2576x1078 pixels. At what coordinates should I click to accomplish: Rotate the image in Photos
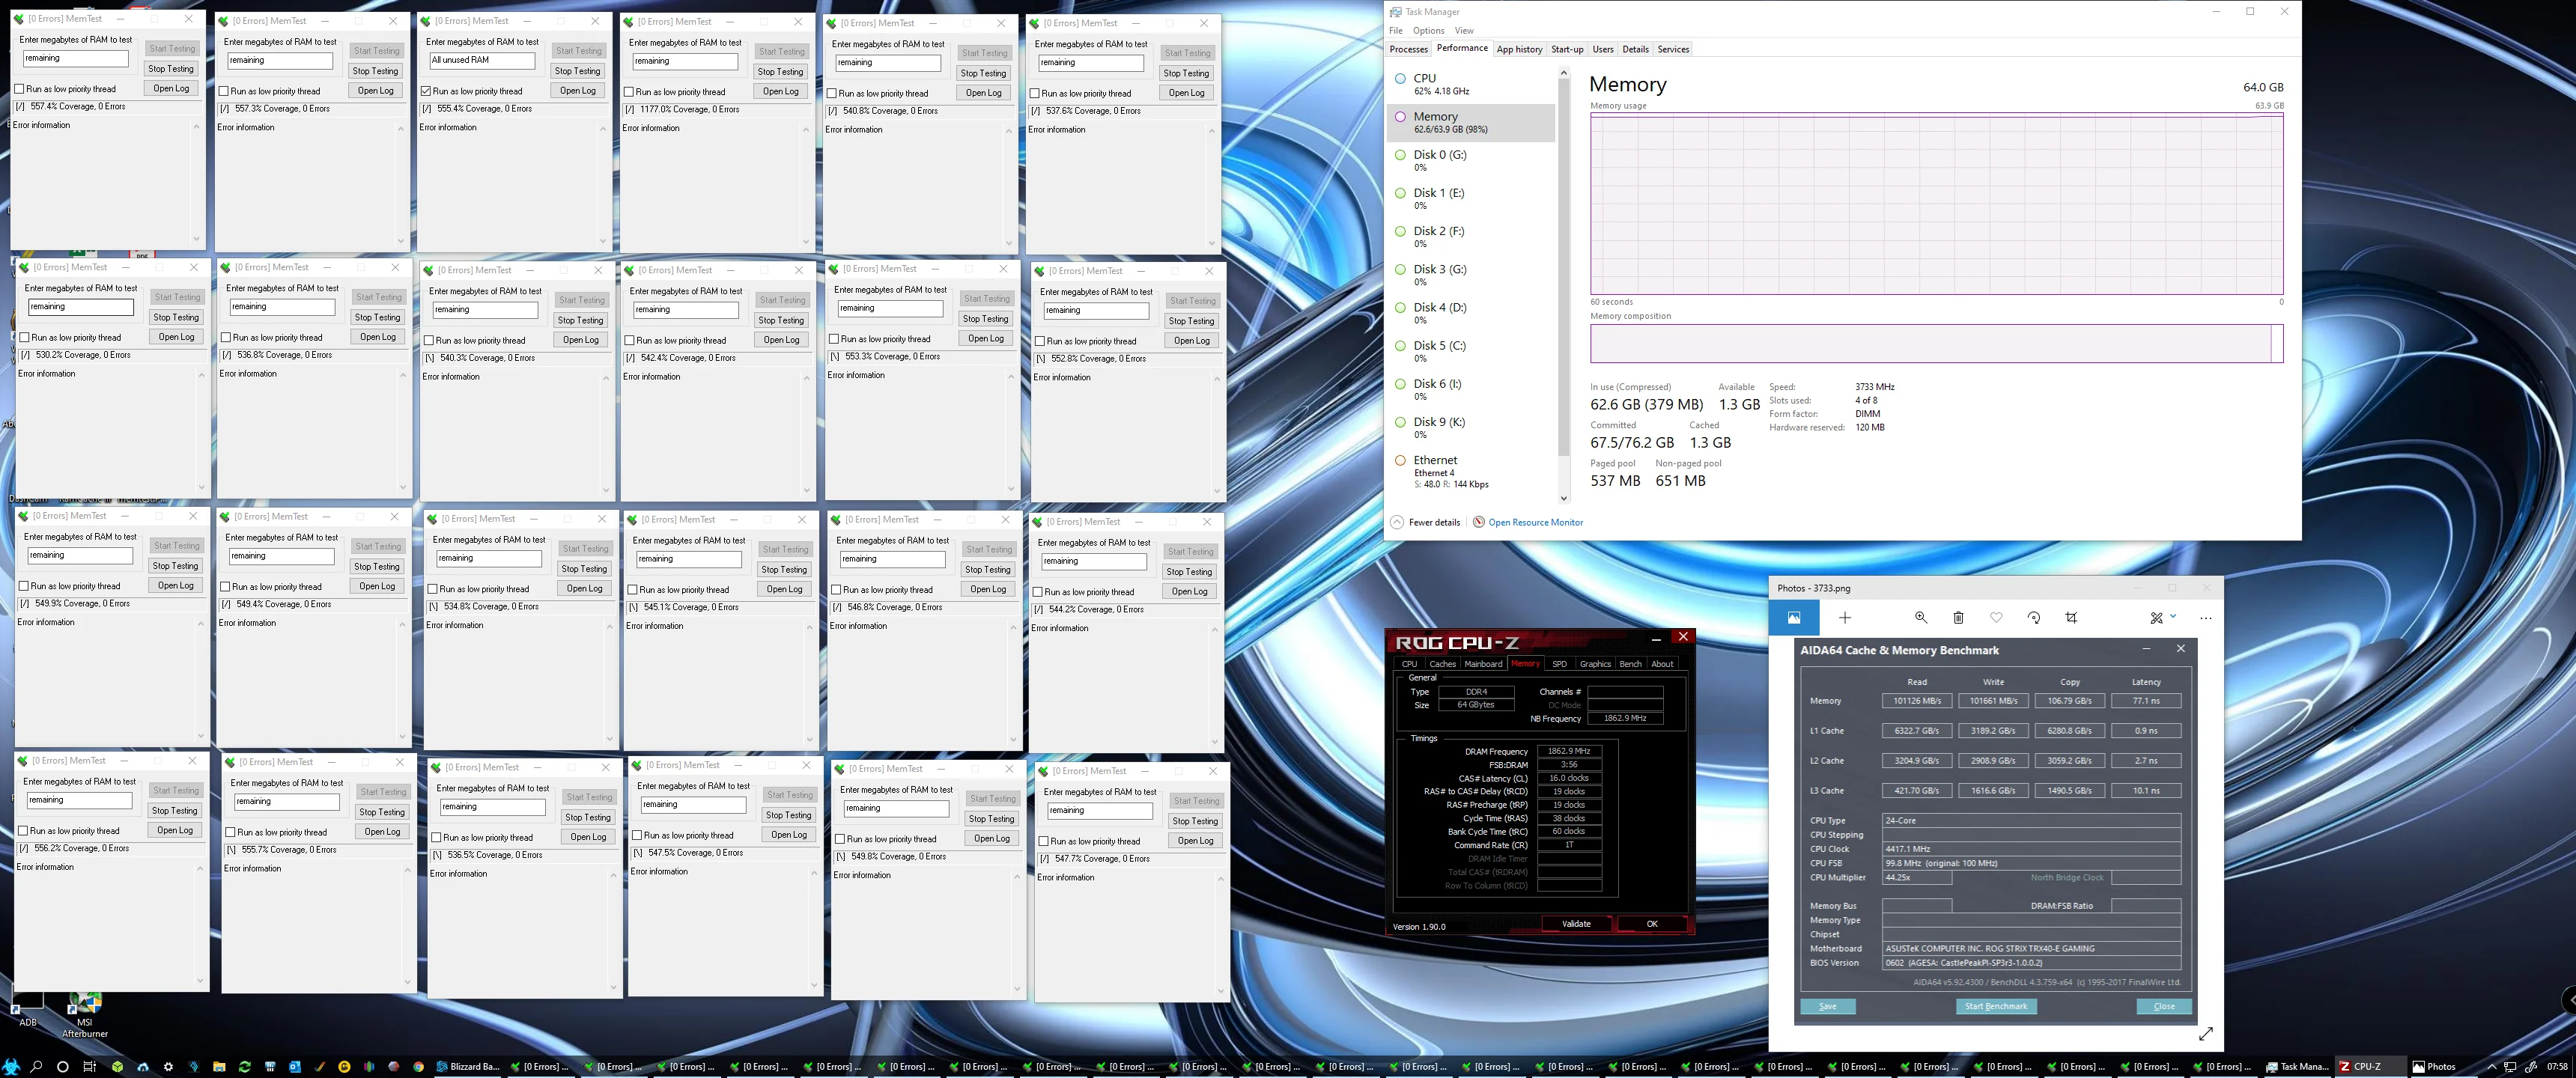click(x=2033, y=618)
